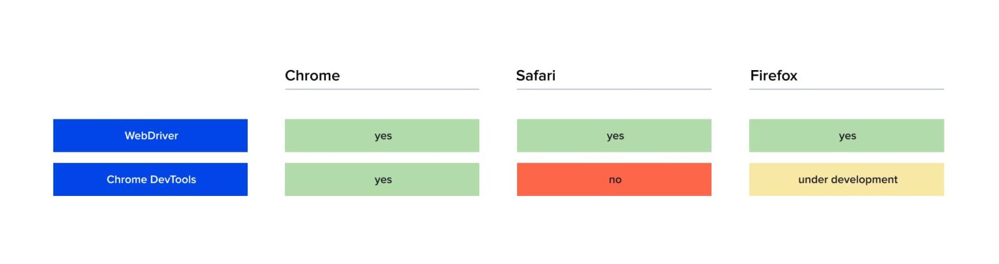Select the WebDriver yes cell under Safari
Screen dimensions: 999x264
tap(614, 136)
